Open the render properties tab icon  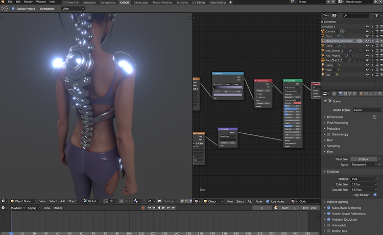[340, 94]
